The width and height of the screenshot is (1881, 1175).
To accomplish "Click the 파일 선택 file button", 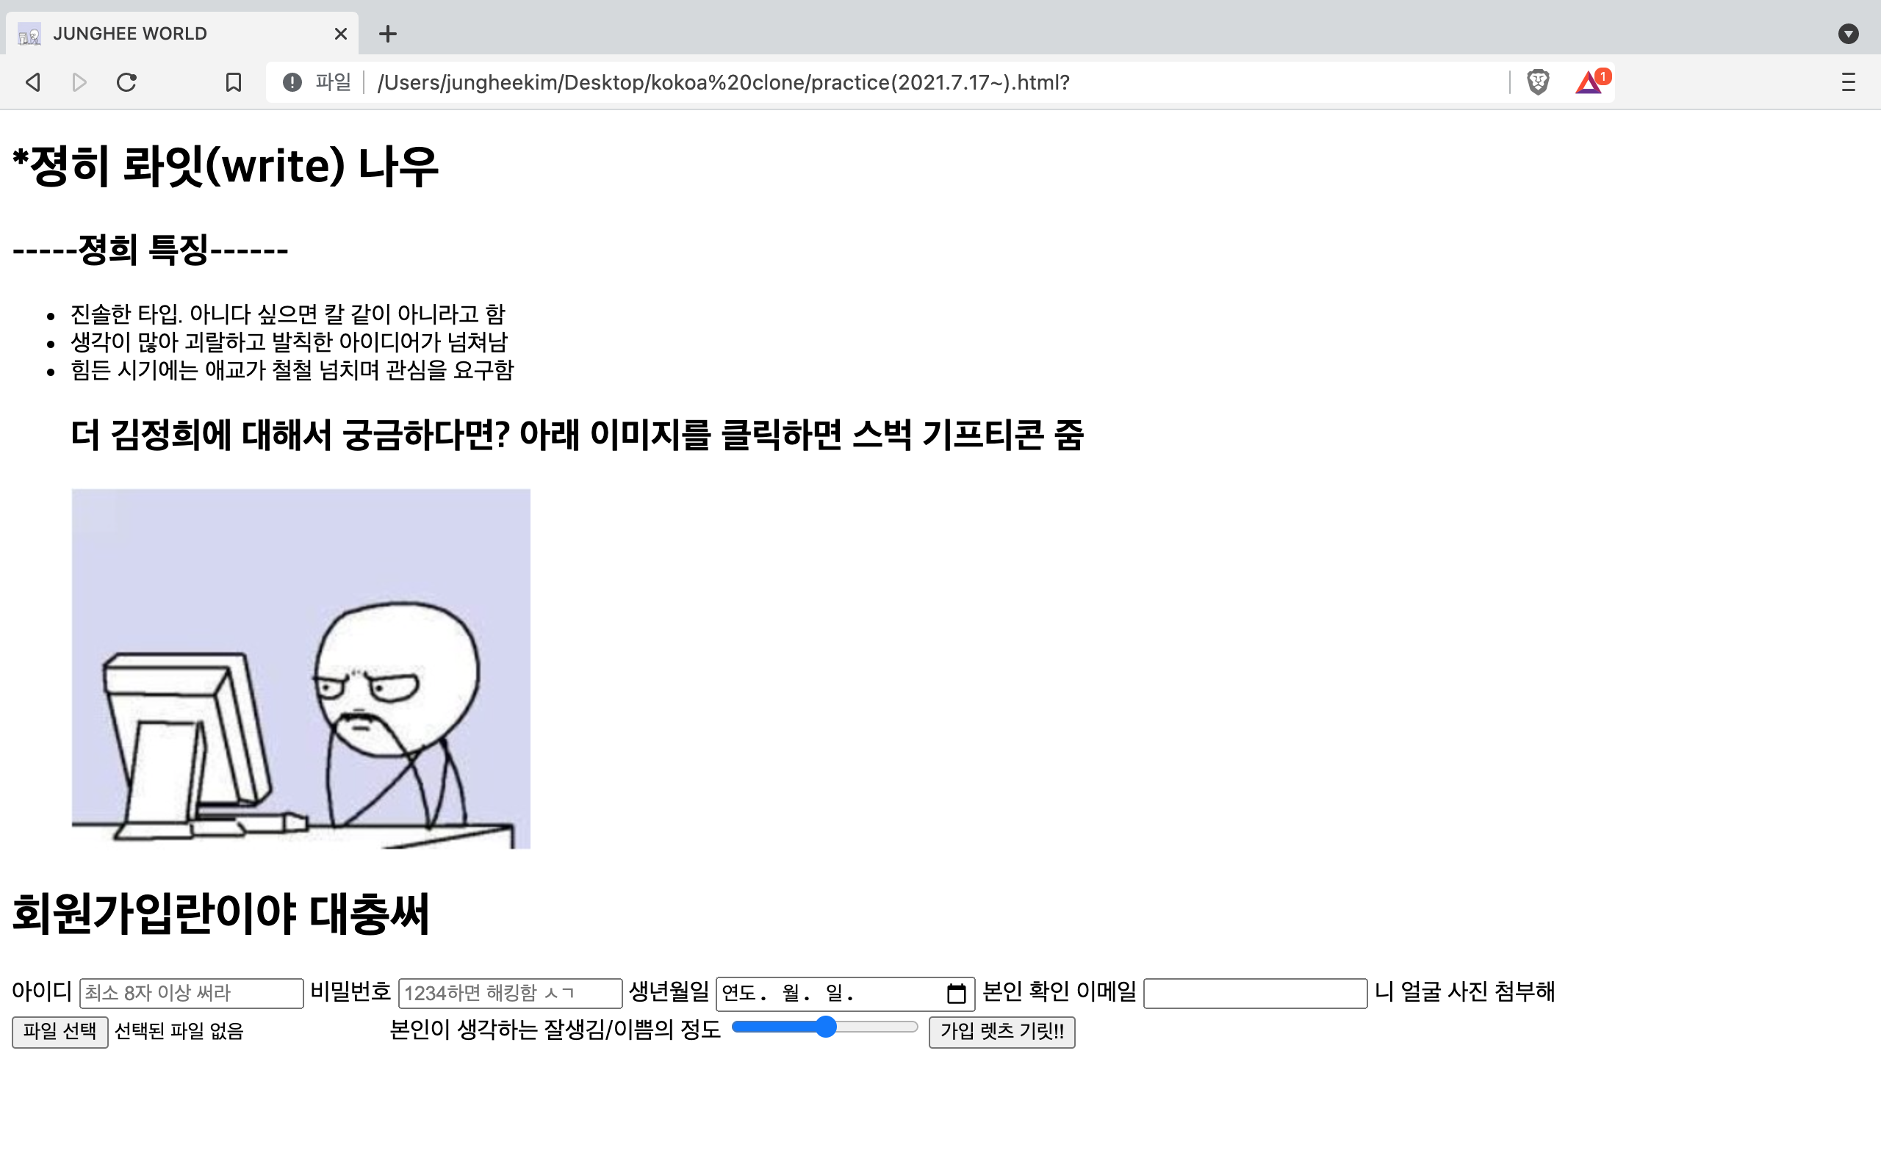I will (60, 1031).
